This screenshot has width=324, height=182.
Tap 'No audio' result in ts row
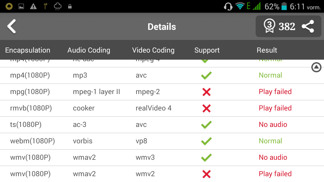click(273, 124)
